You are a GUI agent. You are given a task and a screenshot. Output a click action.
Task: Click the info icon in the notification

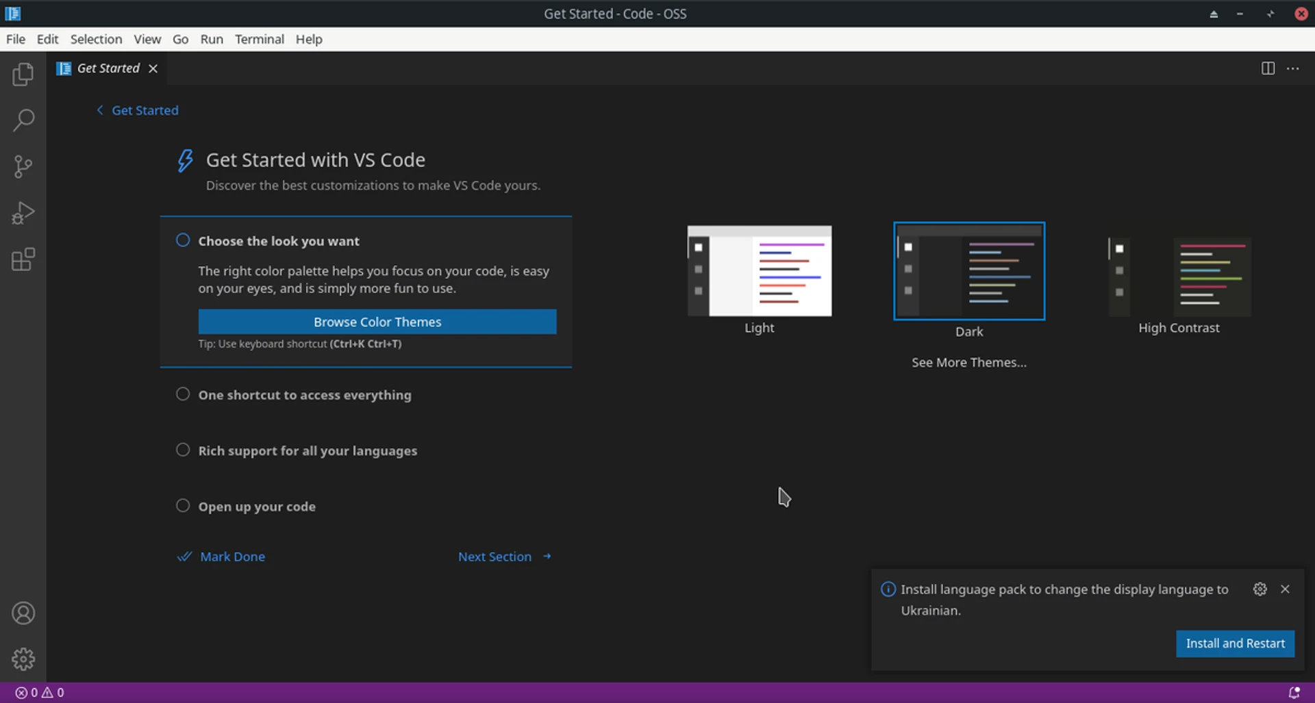888,589
